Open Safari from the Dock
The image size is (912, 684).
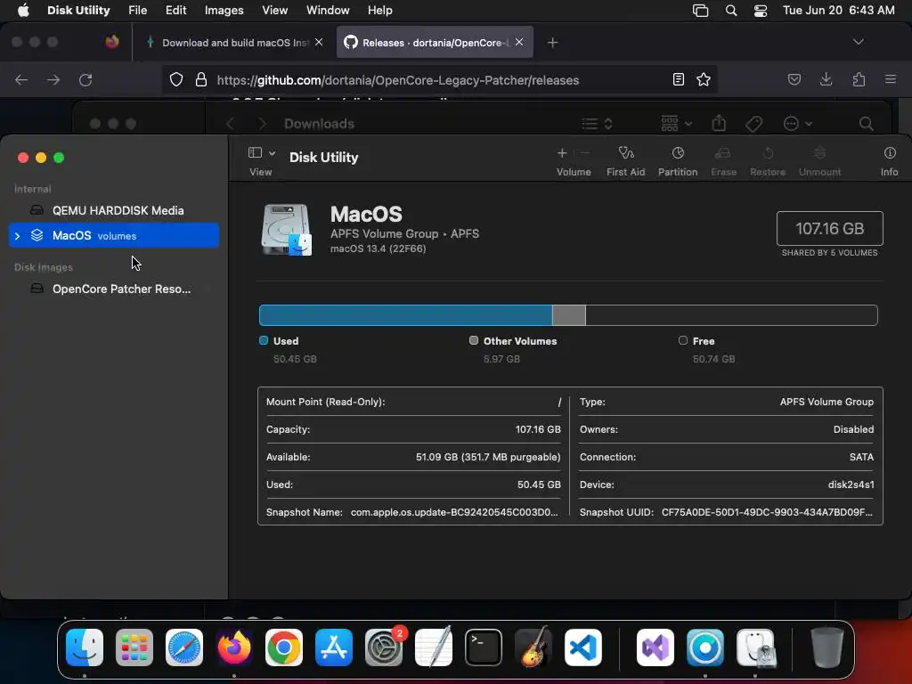184,647
